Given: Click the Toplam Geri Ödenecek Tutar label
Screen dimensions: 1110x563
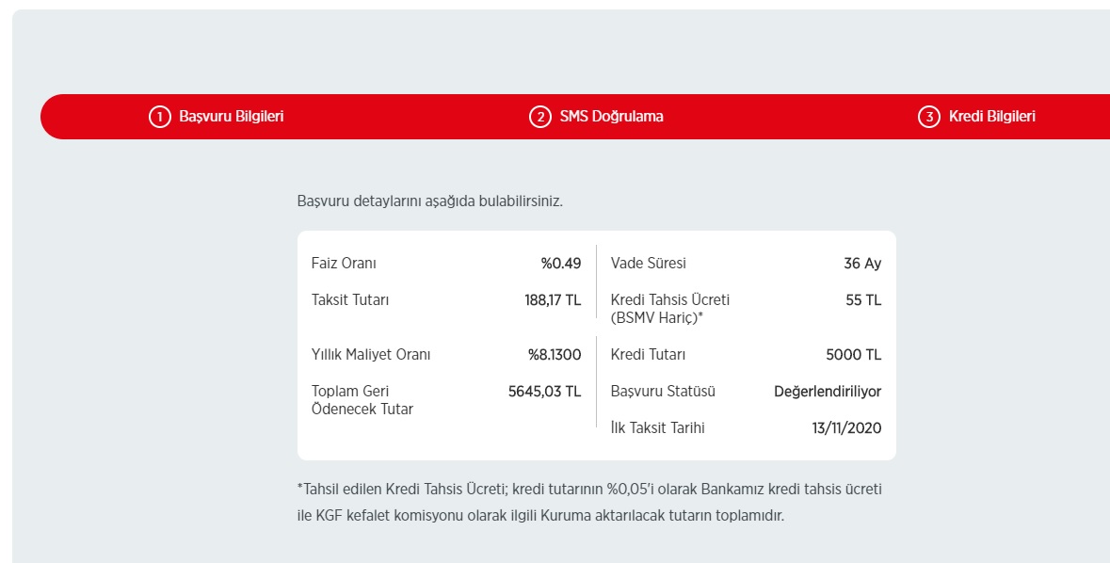Looking at the screenshot, I should (362, 400).
